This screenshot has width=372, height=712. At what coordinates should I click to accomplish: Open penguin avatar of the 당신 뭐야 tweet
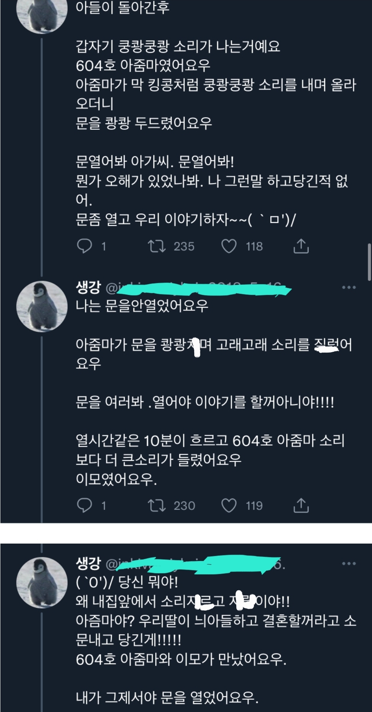[42, 582]
